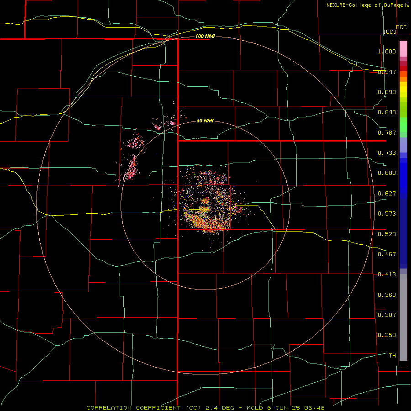Click the "0.253" color scale value

click(387, 335)
